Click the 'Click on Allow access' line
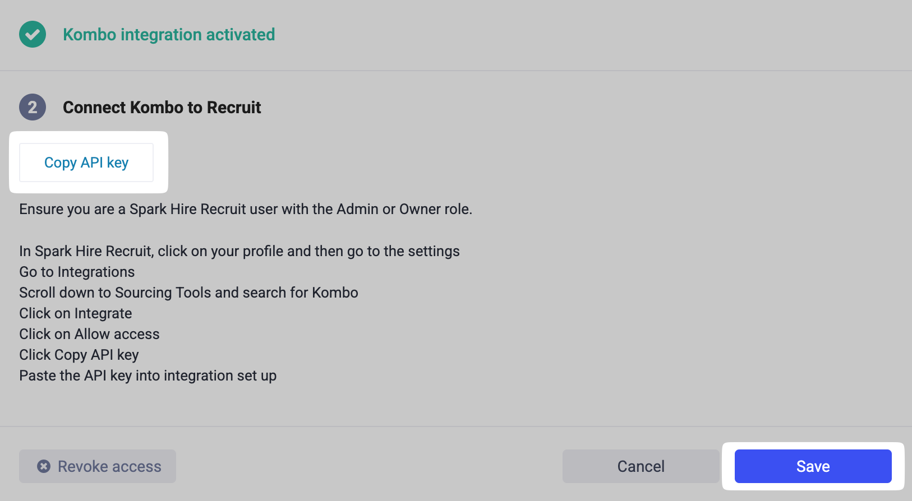 [x=89, y=334]
